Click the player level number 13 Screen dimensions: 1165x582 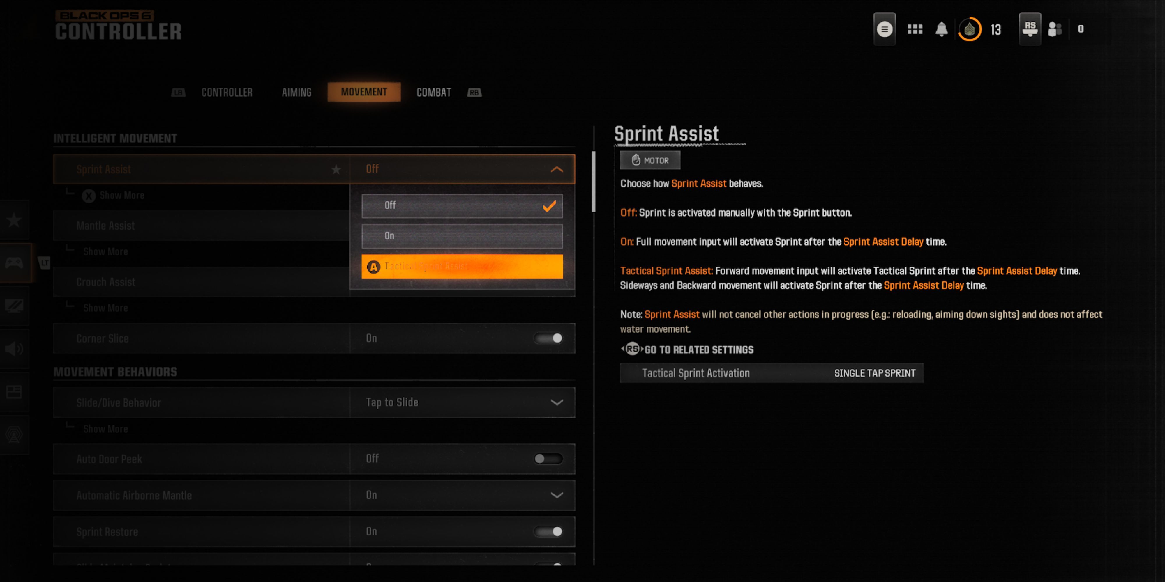point(995,30)
